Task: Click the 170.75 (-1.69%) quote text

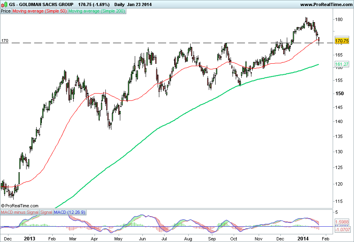Action: 94,4
